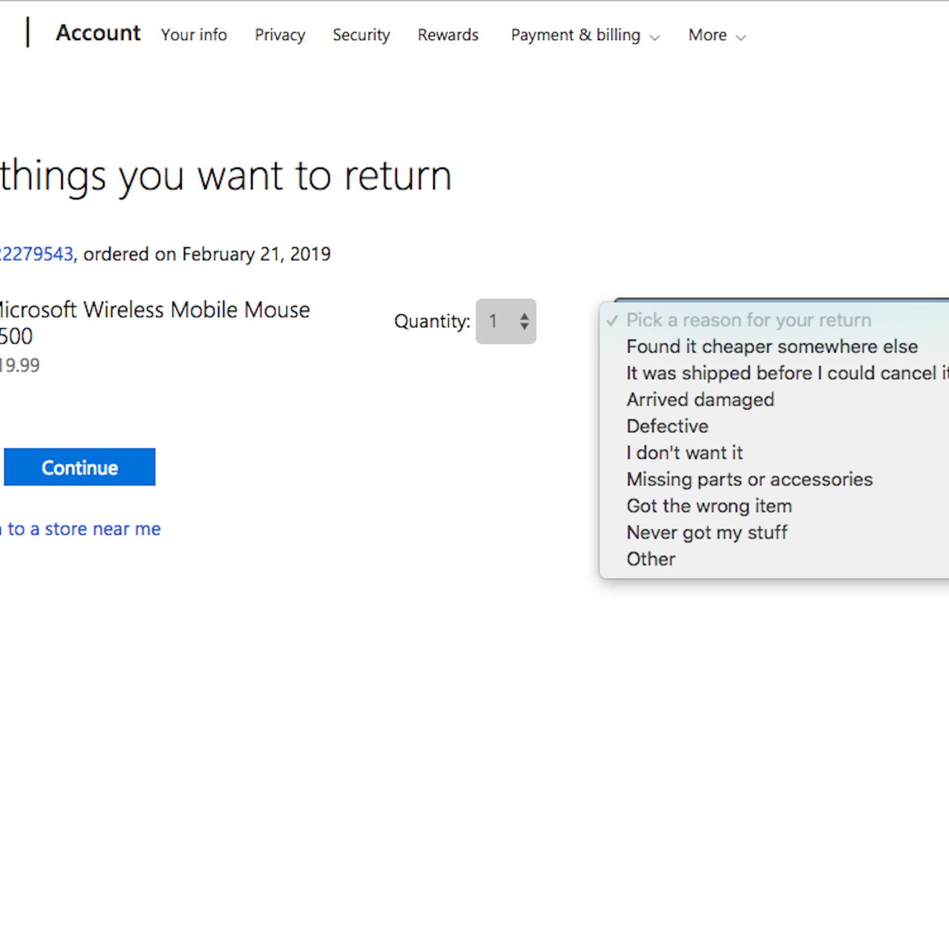Pick Defective as return reason
Image resolution: width=949 pixels, height=949 pixels.
click(x=667, y=426)
